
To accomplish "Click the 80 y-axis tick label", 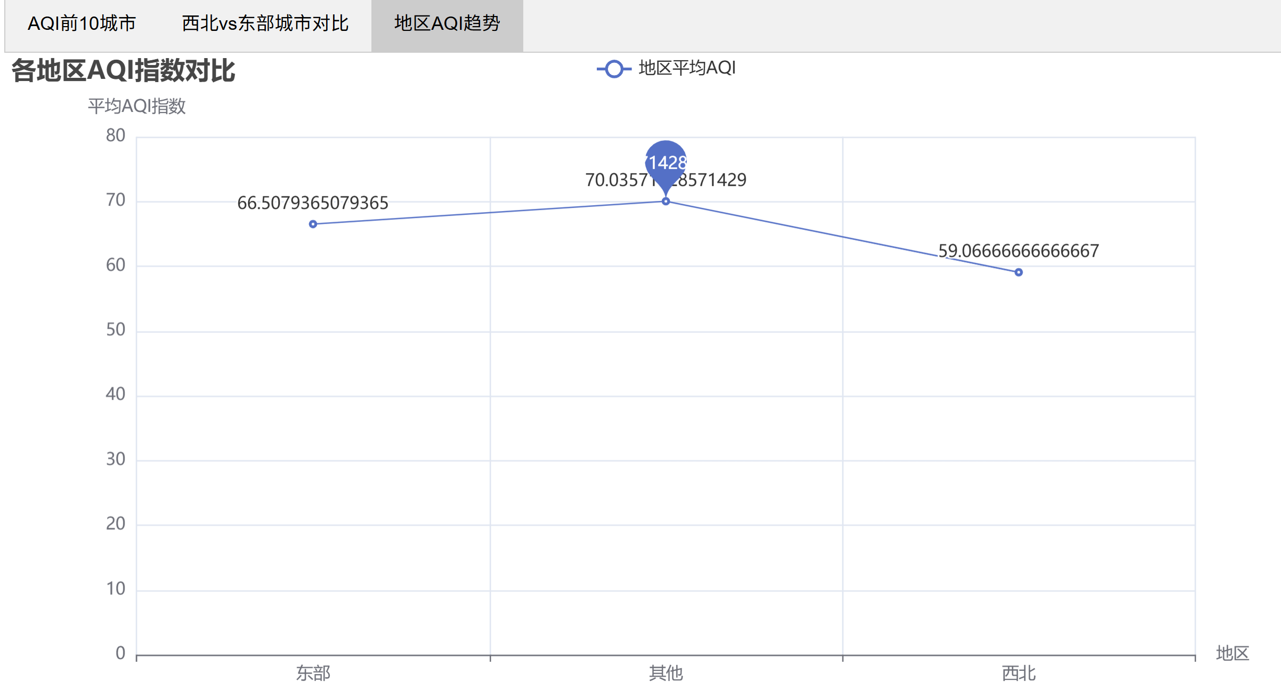I will [x=116, y=135].
